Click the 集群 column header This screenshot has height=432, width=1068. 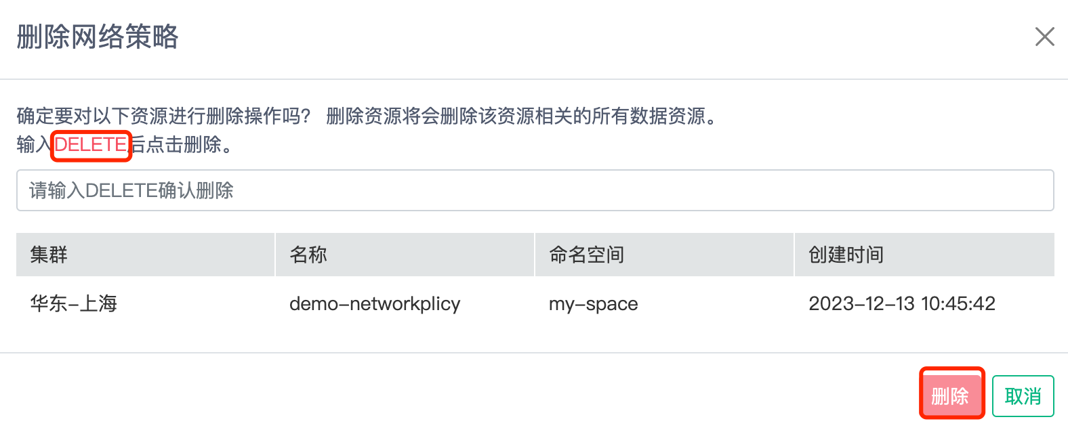[x=49, y=255]
